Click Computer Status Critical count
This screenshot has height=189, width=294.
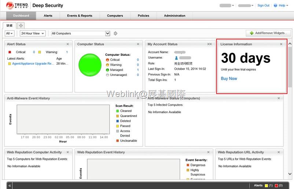(x=138, y=60)
